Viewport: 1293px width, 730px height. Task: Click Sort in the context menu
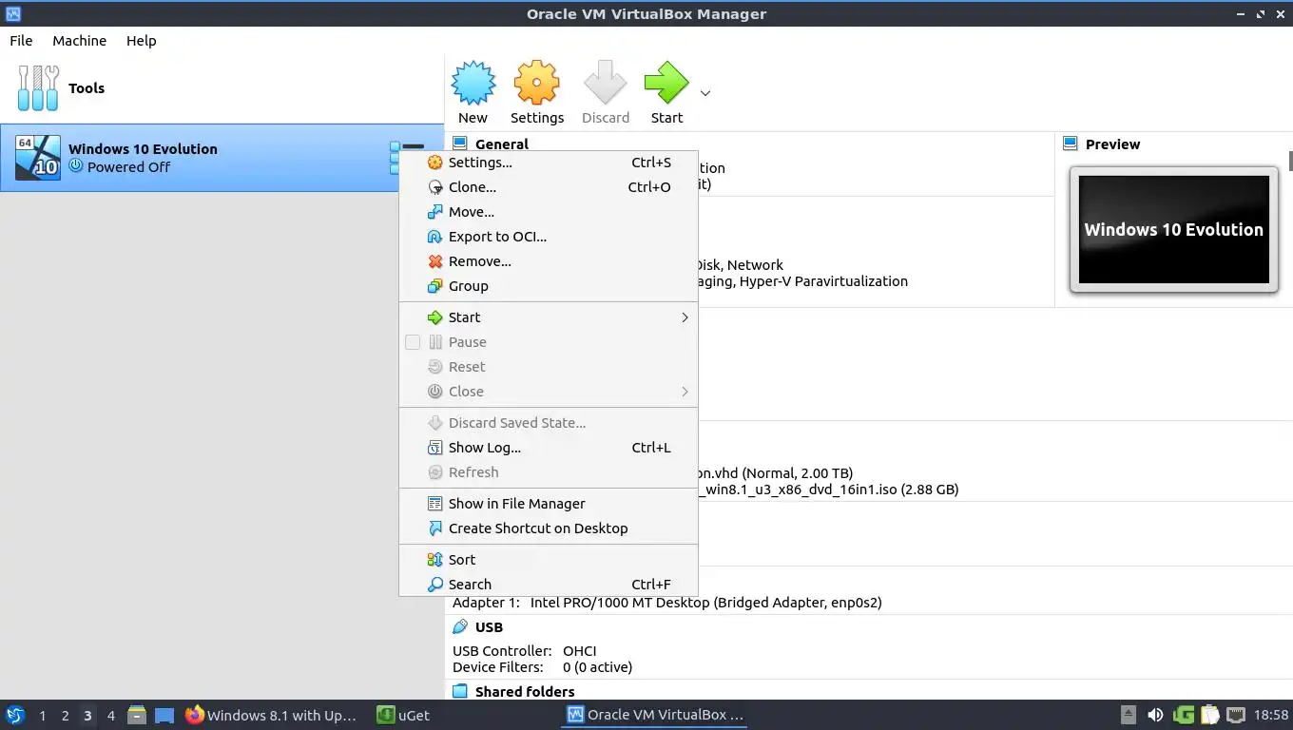point(549,560)
